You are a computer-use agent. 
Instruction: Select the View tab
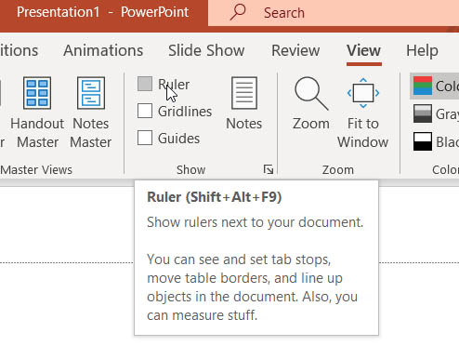tap(363, 50)
